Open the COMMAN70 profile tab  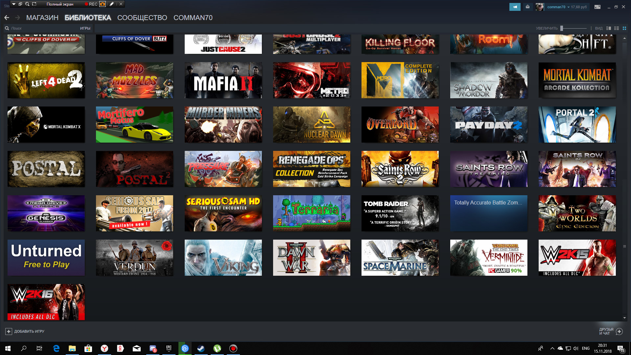[x=193, y=18]
